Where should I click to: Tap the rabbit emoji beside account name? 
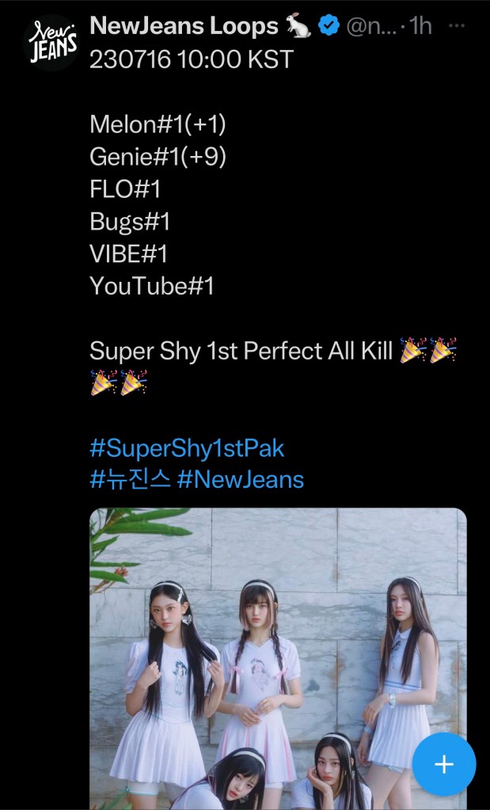tap(299, 26)
